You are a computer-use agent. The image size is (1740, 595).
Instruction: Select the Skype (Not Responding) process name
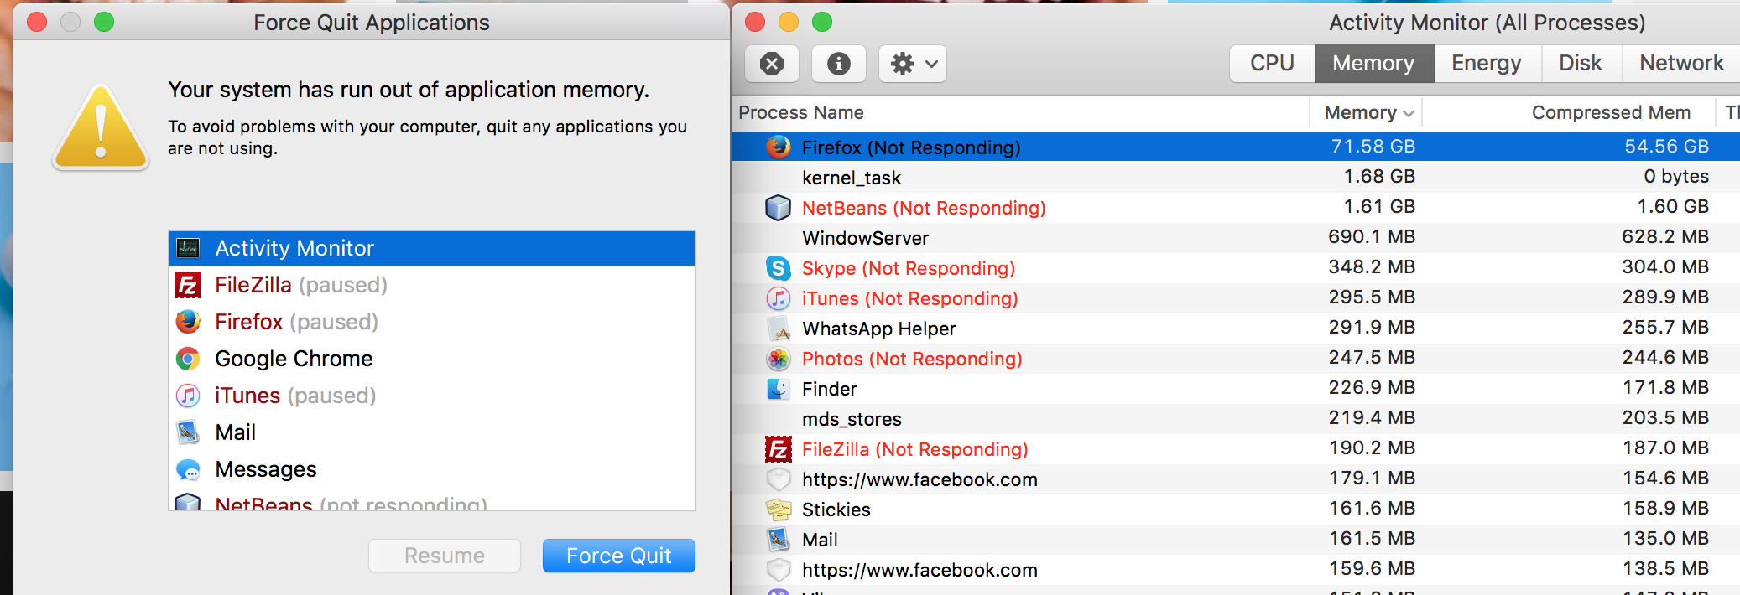click(909, 268)
